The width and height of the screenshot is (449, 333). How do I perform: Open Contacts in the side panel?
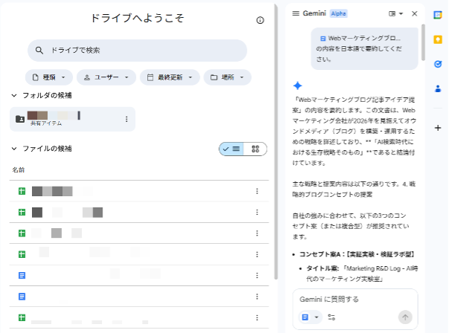tap(438, 88)
